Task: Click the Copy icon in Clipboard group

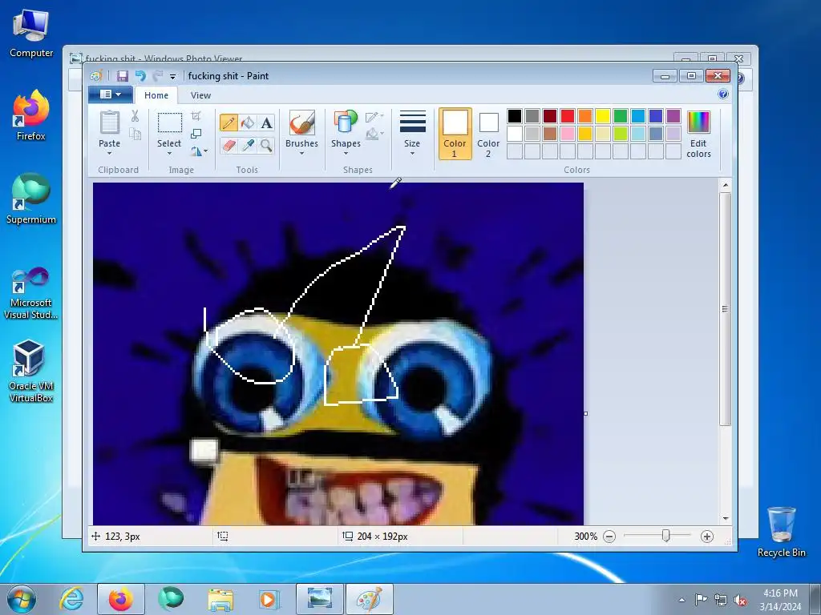Action: pyautogui.click(x=135, y=135)
